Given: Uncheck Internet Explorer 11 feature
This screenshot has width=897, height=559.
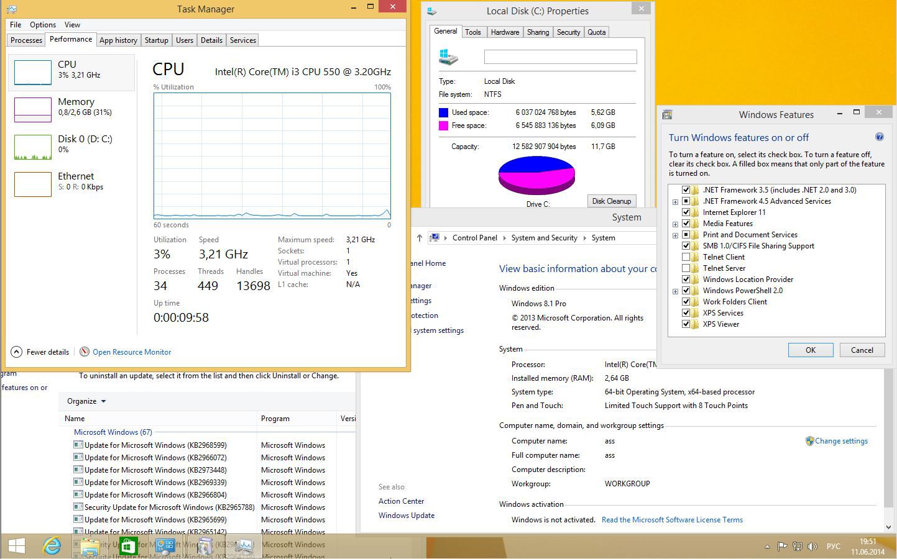Looking at the screenshot, I should (x=686, y=212).
